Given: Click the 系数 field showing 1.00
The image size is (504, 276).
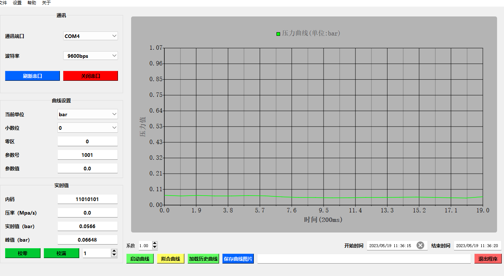Looking at the screenshot, I should (145, 246).
